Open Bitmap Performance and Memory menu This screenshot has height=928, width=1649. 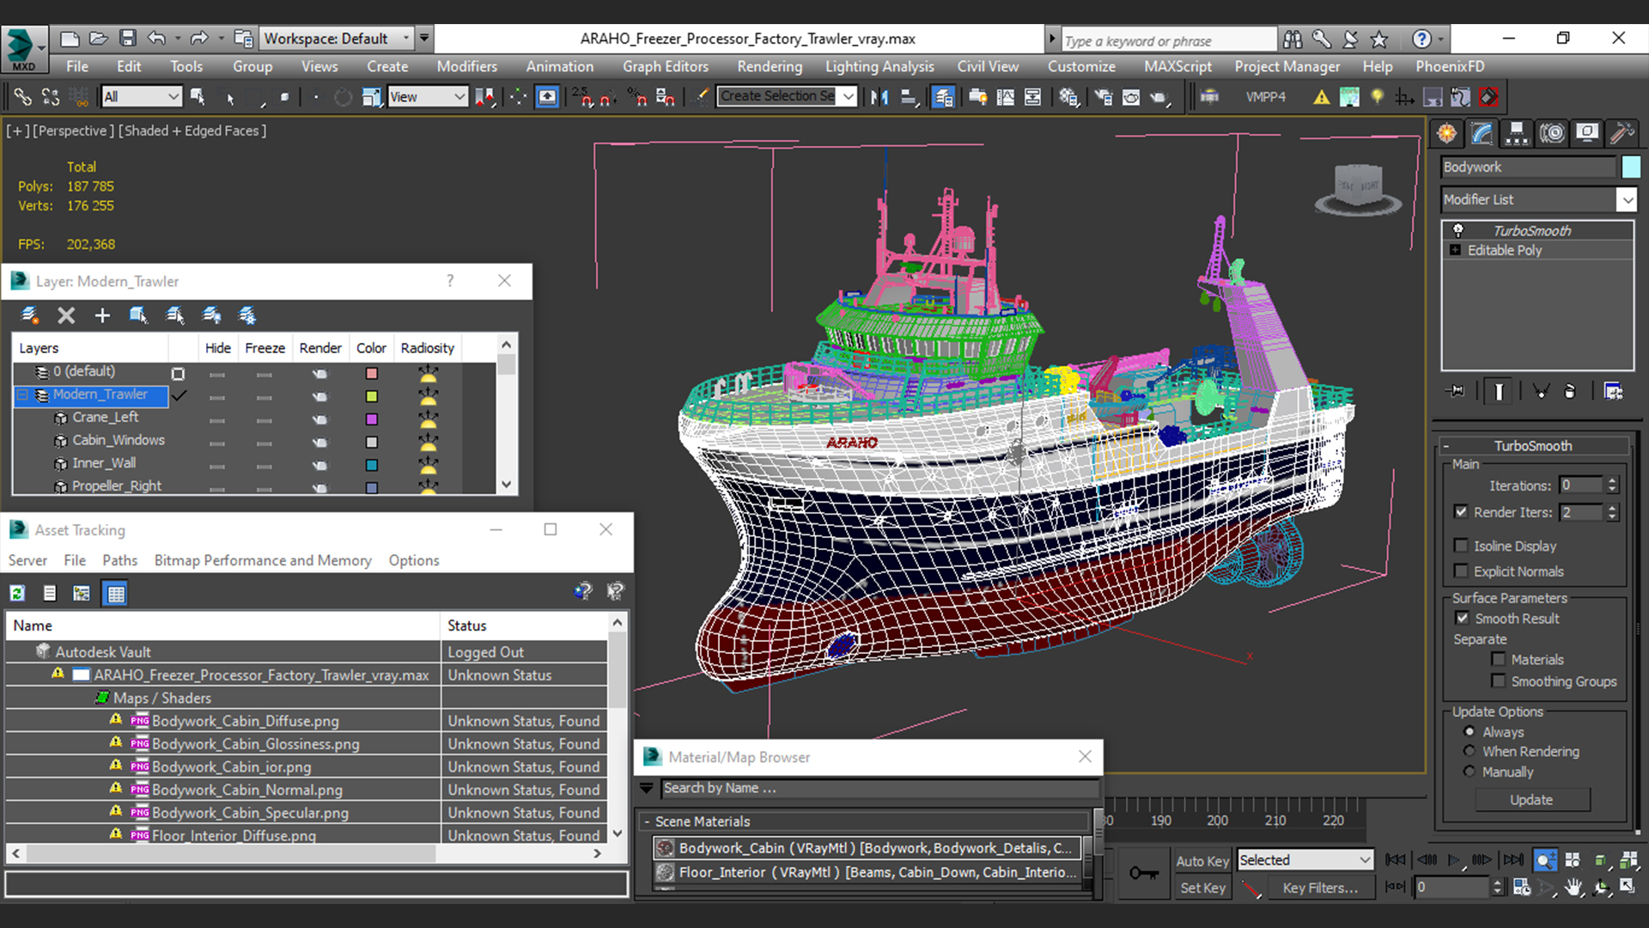263,560
